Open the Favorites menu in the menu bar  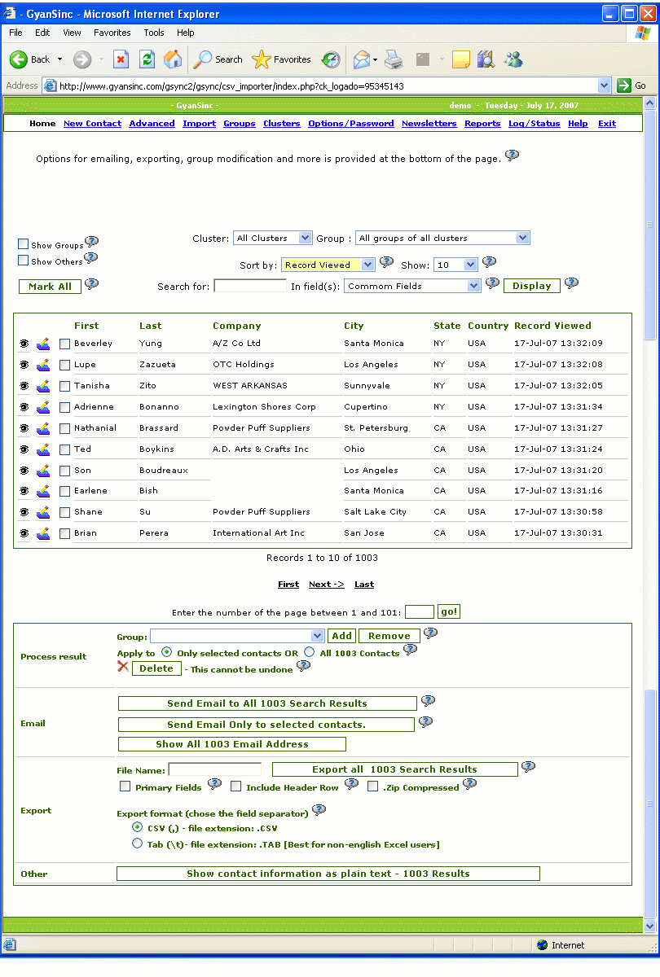click(x=112, y=33)
